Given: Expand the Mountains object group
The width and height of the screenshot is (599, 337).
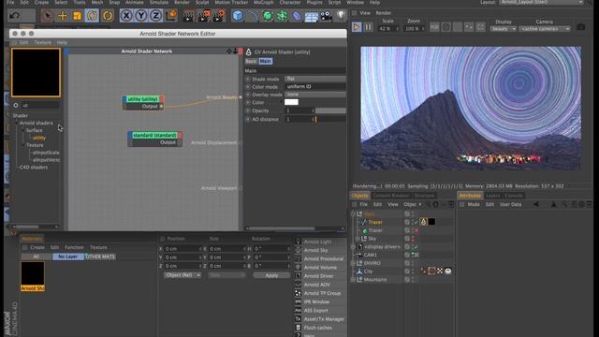Looking at the screenshot, I should pos(353,280).
